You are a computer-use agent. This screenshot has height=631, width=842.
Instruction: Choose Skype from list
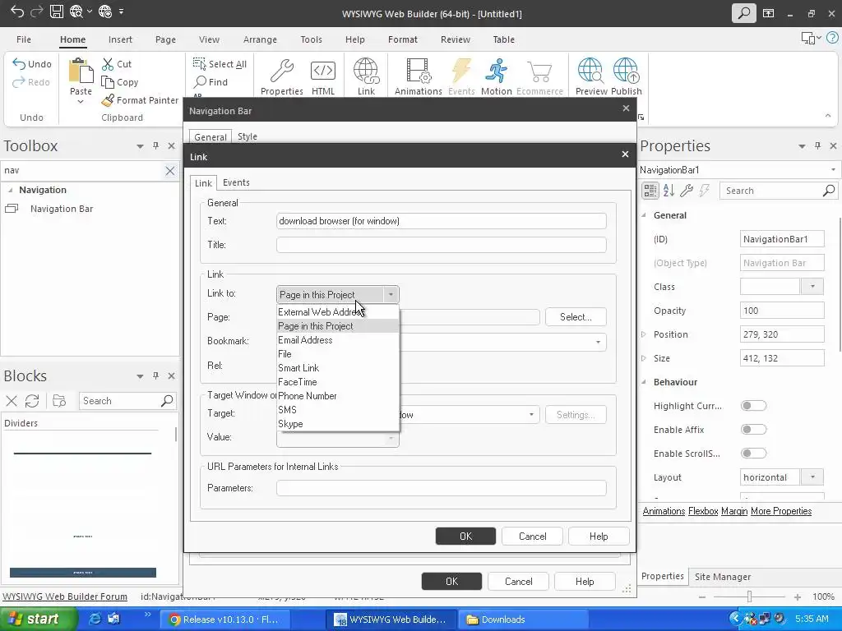[338, 423]
